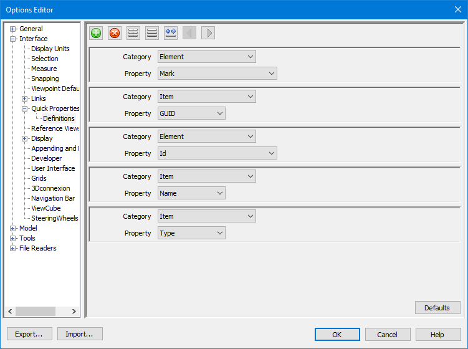Collapse the Interface tree node
Viewport: 468px width, 349px height.
[13, 39]
